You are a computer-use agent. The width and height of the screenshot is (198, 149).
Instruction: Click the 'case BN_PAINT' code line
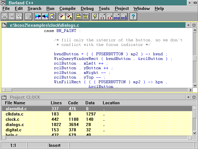62,31
